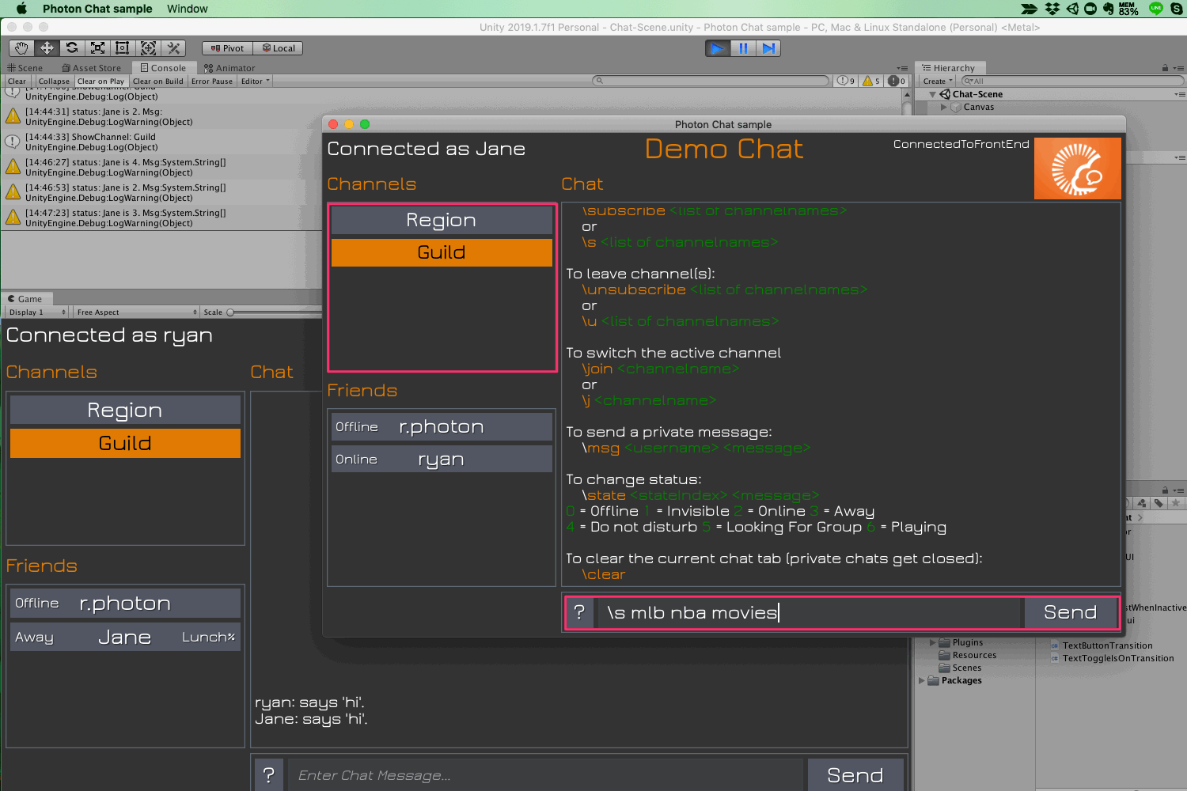Click friend ryan in Jane window
This screenshot has width=1187, height=791.
442,459
